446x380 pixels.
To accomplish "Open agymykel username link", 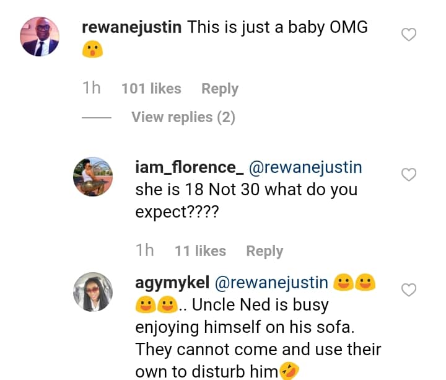I will [x=172, y=283].
